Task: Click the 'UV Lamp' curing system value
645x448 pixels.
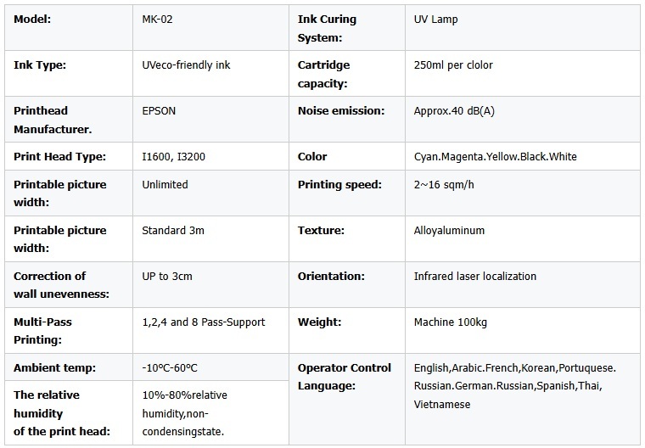Action: click(435, 20)
